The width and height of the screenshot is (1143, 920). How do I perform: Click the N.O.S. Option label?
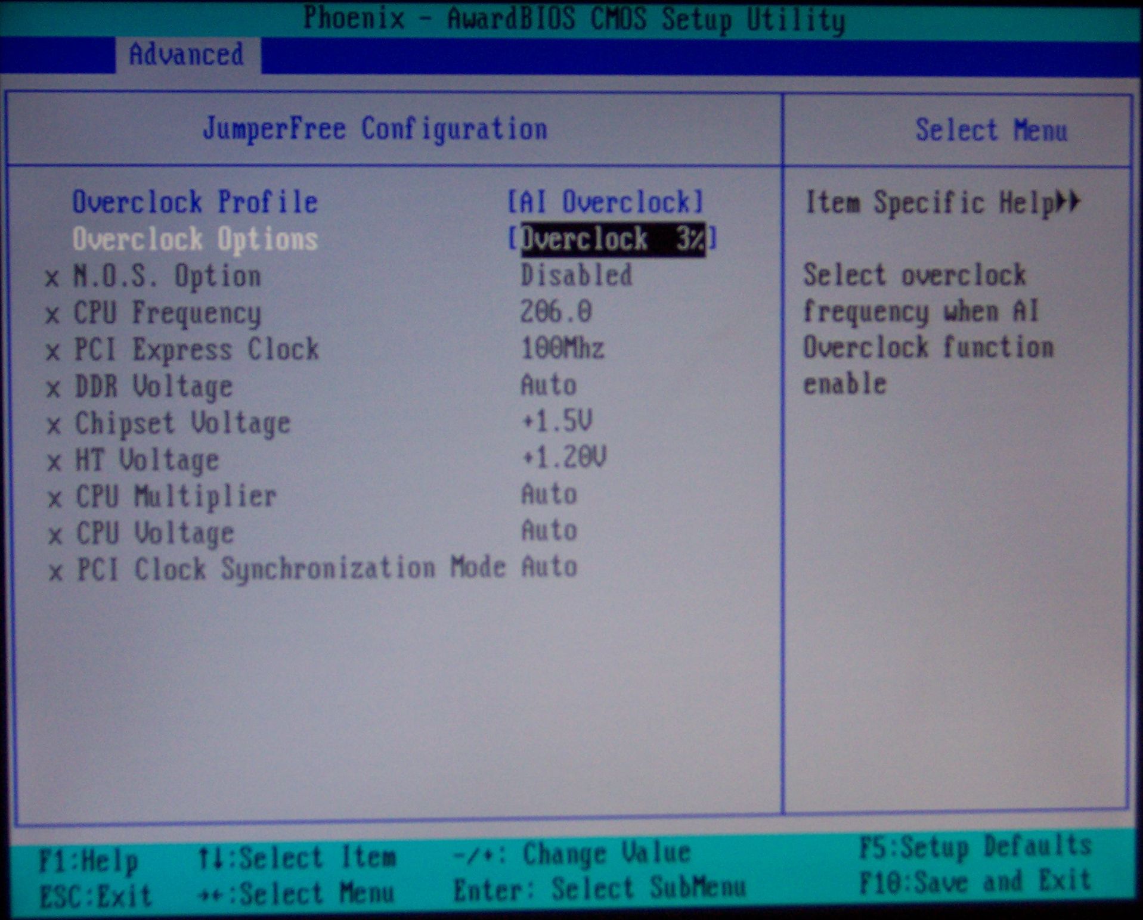168,276
